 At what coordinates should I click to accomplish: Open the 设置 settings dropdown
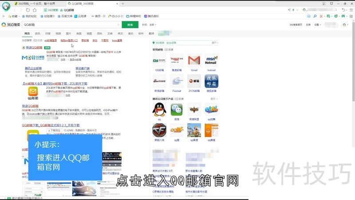318,24
